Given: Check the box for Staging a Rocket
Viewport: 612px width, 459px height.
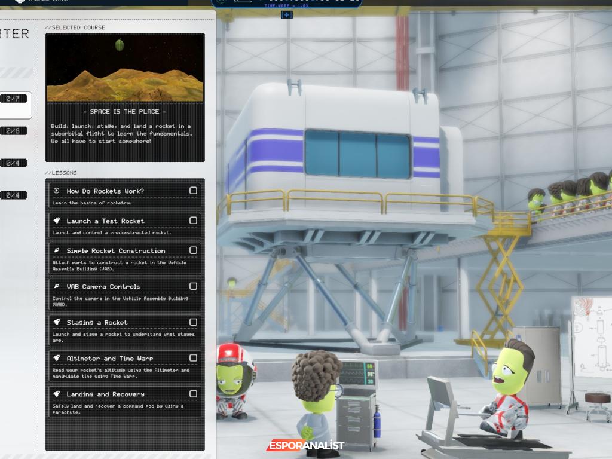Looking at the screenshot, I should pyautogui.click(x=193, y=322).
